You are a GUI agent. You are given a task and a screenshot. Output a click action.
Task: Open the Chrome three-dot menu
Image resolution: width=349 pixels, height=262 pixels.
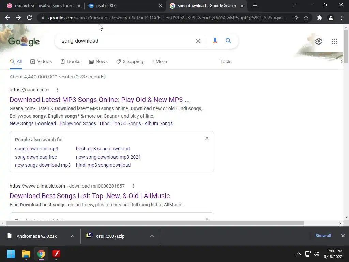point(342,18)
